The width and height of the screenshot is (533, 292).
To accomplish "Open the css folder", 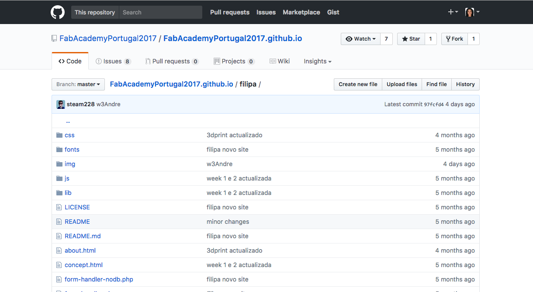I will (69, 135).
